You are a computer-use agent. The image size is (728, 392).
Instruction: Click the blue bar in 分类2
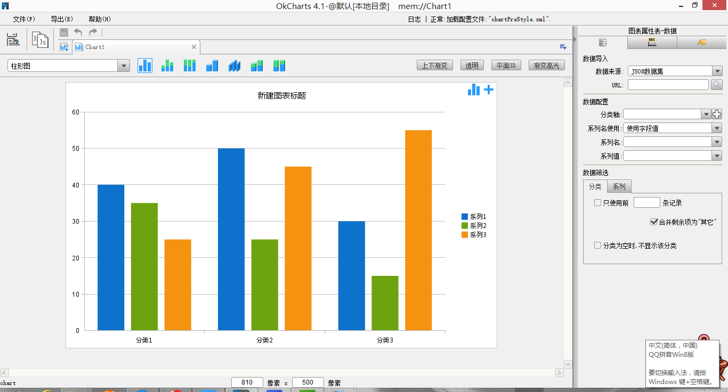click(x=231, y=239)
